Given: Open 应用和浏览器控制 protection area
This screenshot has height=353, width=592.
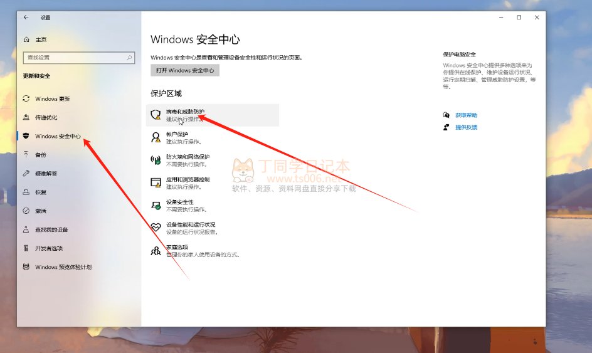Looking at the screenshot, I should tap(213, 182).
